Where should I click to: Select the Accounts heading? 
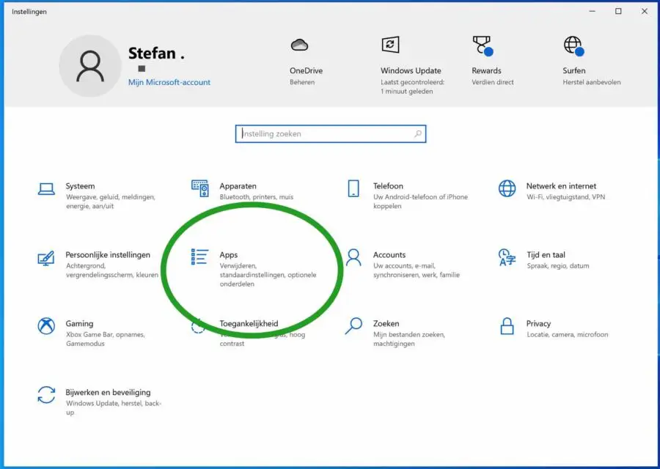(x=389, y=255)
